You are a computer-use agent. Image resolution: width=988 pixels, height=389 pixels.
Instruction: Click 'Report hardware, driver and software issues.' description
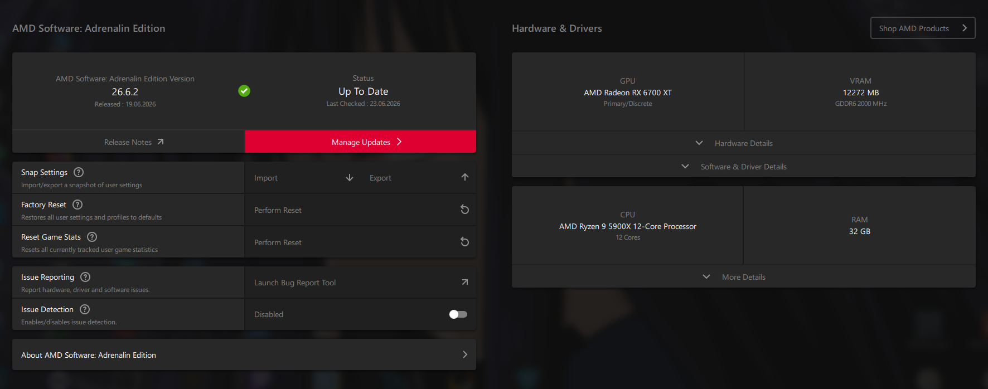pos(85,290)
